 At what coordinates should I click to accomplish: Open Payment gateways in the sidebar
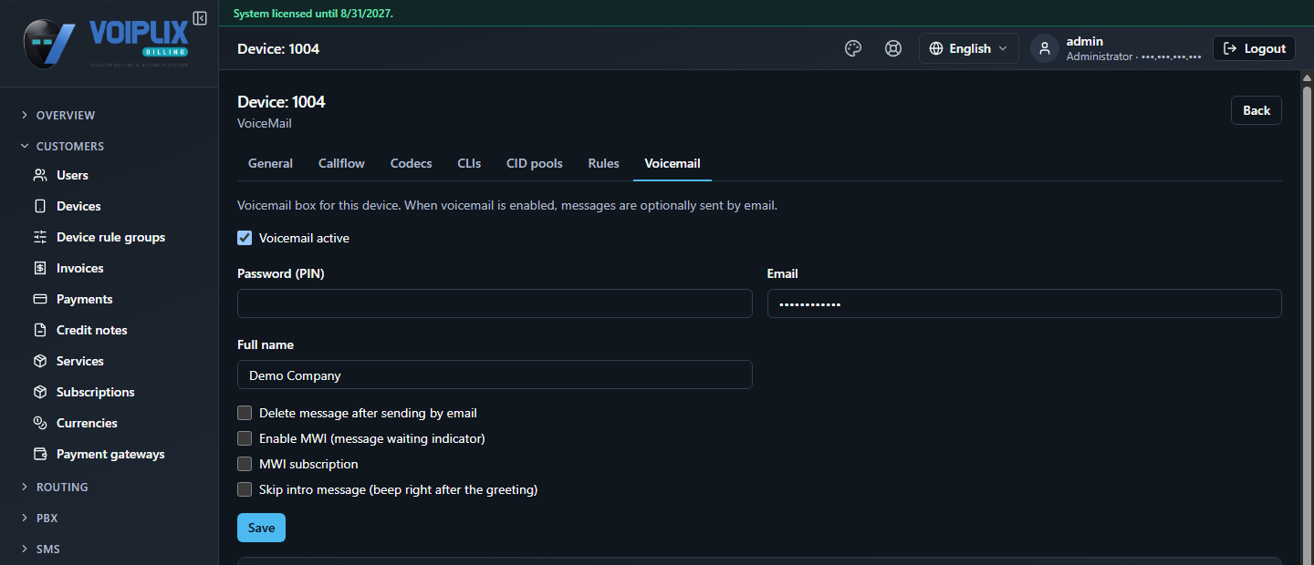(x=110, y=454)
